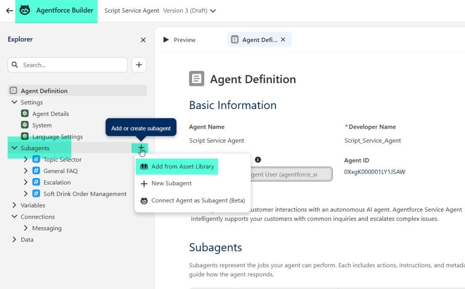This screenshot has height=289, width=465.
Task: Click the search magnifier icon
Action: pyautogui.click(x=15, y=65)
